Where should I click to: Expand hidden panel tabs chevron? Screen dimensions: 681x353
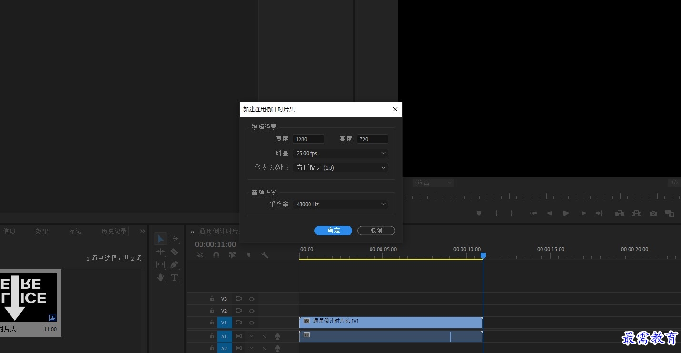pyautogui.click(x=142, y=231)
